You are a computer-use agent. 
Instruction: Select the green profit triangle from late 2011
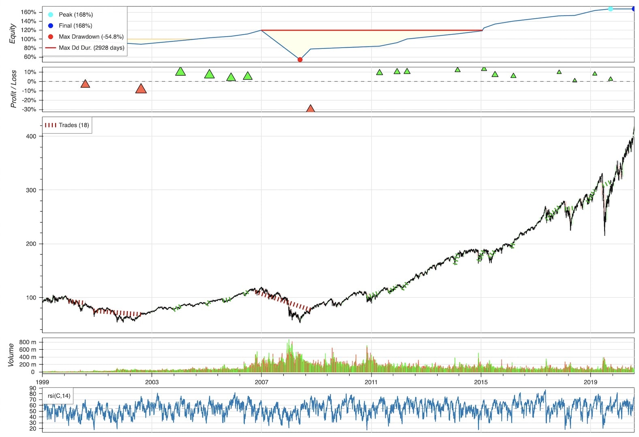(397, 71)
